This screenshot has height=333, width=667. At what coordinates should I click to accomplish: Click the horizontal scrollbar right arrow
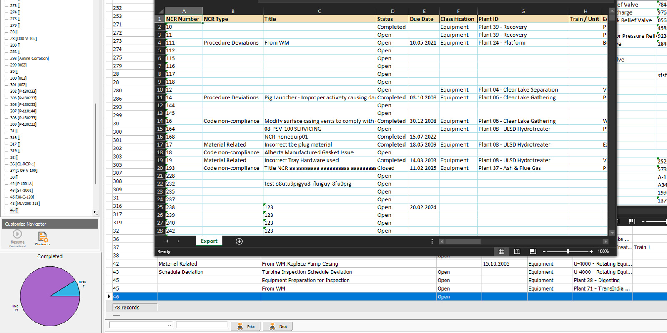605,241
